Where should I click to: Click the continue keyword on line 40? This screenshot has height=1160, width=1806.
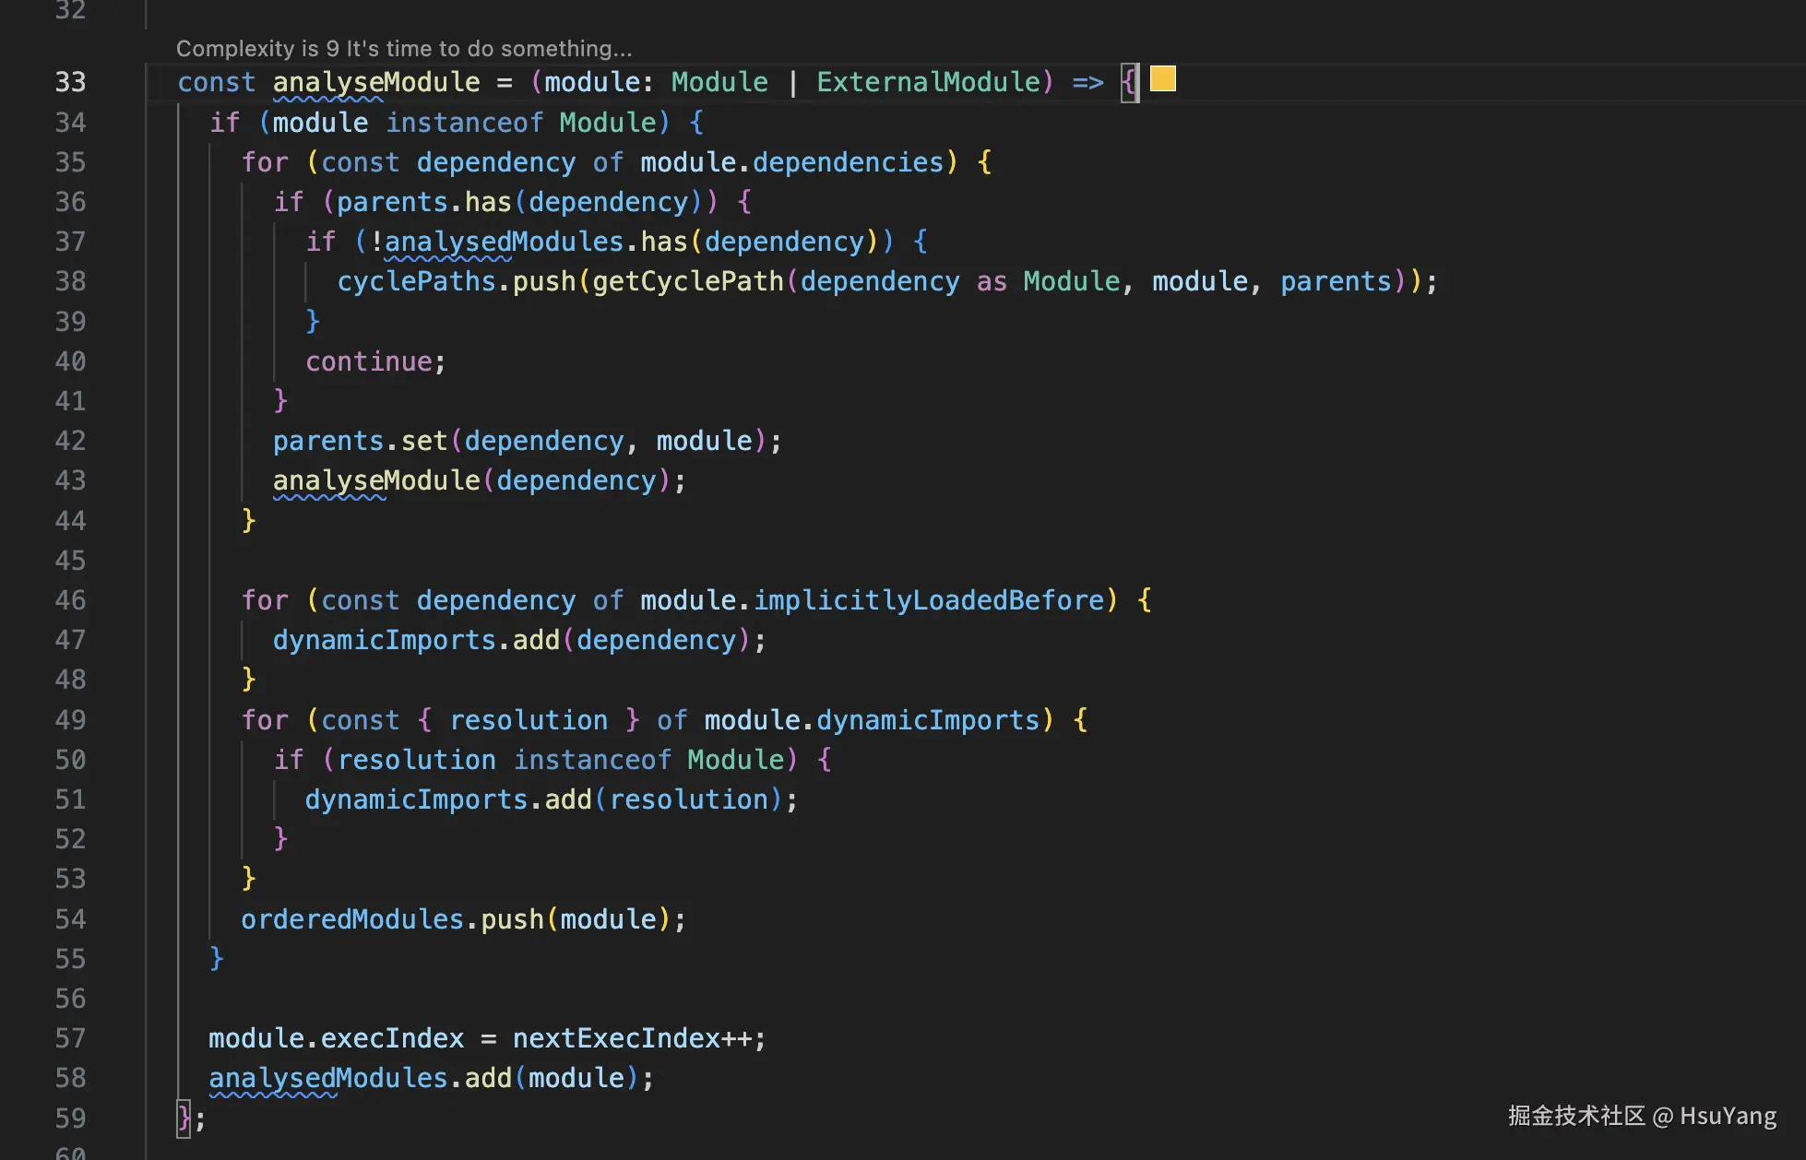(x=369, y=361)
